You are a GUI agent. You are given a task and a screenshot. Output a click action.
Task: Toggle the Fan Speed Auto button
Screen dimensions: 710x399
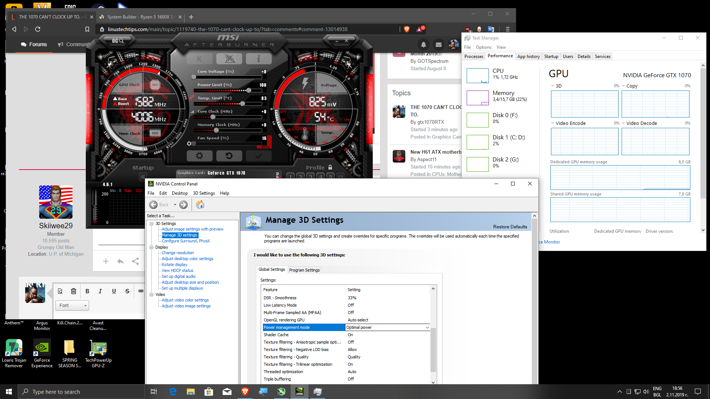click(265, 147)
